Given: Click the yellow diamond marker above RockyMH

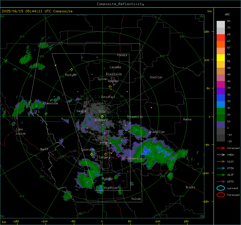Looking at the screenshot, I should click(x=71, y=70).
